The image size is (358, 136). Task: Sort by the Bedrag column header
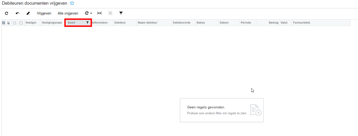coord(268,23)
